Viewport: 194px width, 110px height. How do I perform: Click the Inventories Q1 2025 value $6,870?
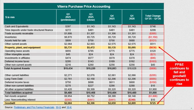pos(68,37)
